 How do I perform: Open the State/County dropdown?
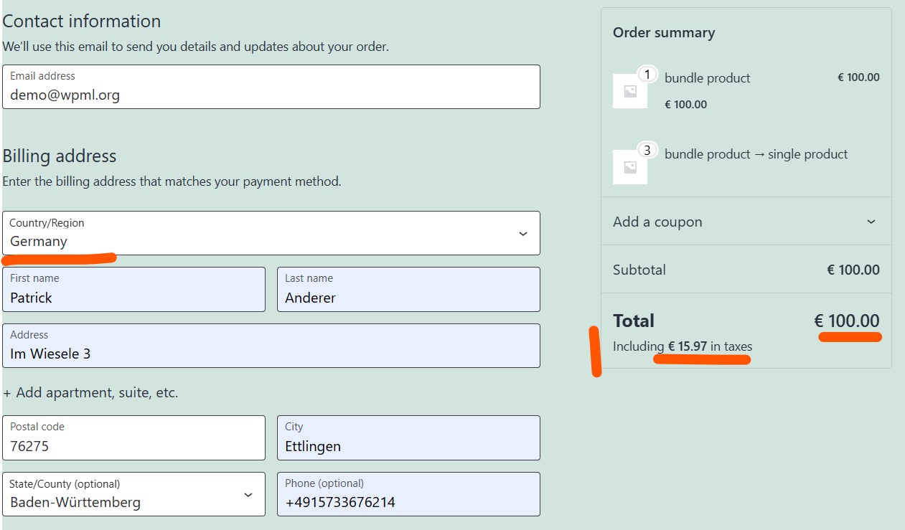133,494
